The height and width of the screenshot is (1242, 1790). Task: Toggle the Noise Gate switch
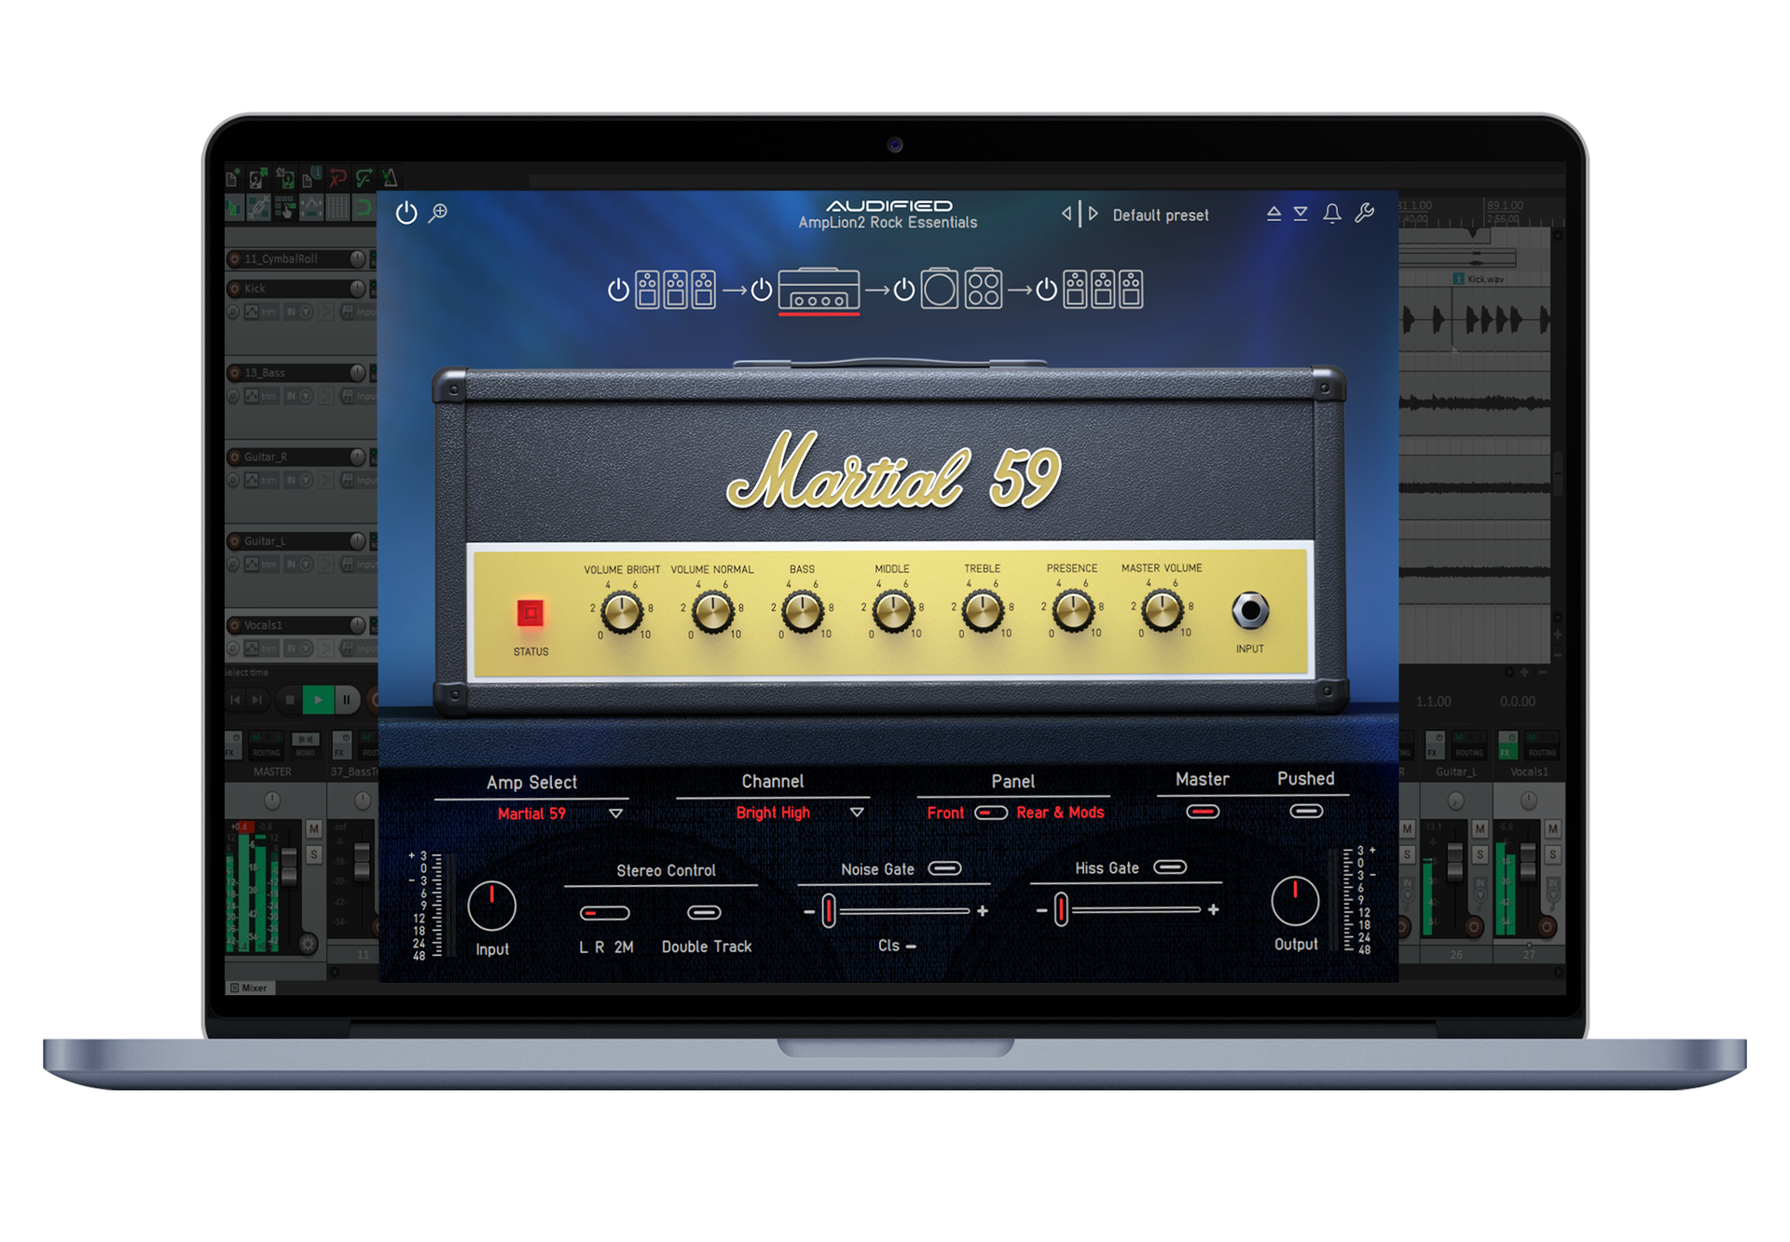click(x=945, y=868)
